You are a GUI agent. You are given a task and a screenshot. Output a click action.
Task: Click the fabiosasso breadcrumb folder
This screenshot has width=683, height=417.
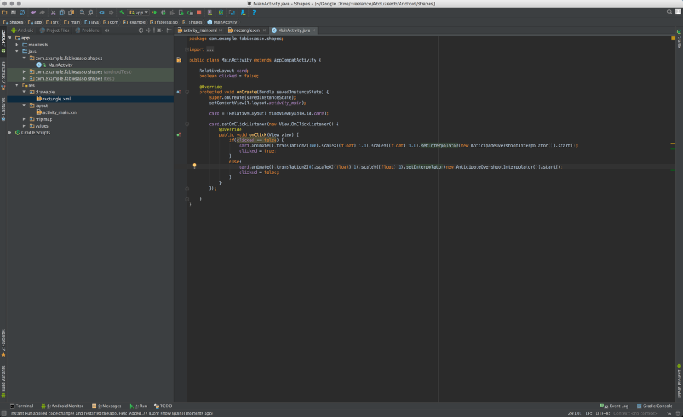pos(164,22)
